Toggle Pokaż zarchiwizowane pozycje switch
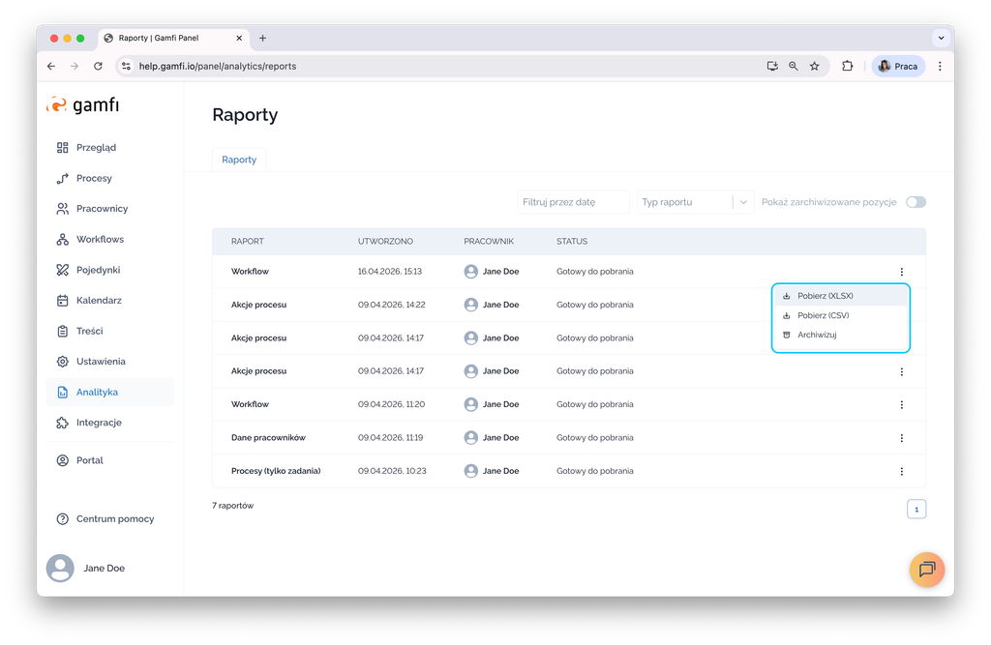The image size is (991, 645). pos(916,202)
